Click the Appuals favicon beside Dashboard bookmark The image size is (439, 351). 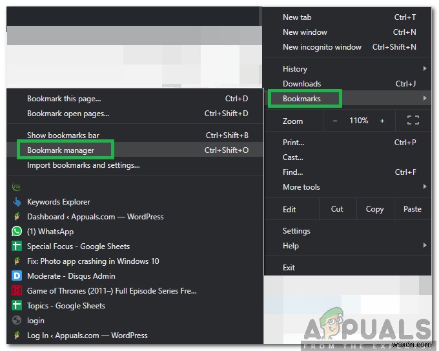pyautogui.click(x=17, y=216)
